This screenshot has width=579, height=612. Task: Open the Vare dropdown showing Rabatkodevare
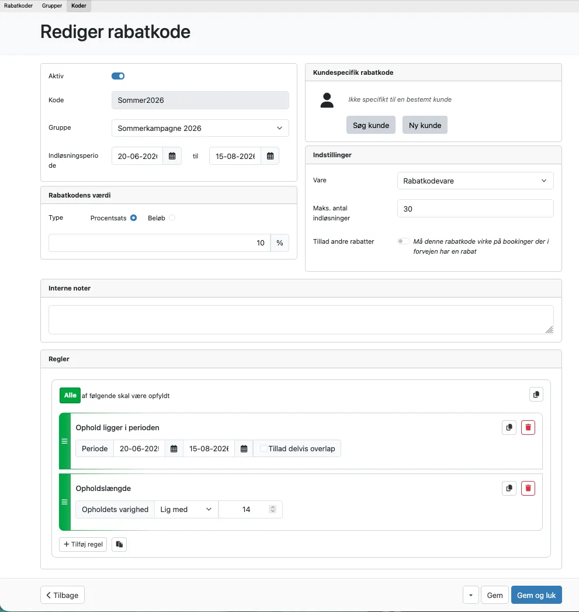pyautogui.click(x=474, y=180)
